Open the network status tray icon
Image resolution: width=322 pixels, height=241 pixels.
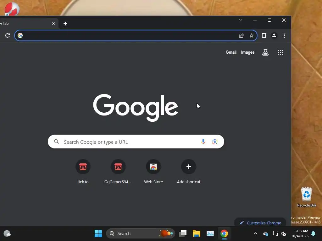tap(275, 233)
